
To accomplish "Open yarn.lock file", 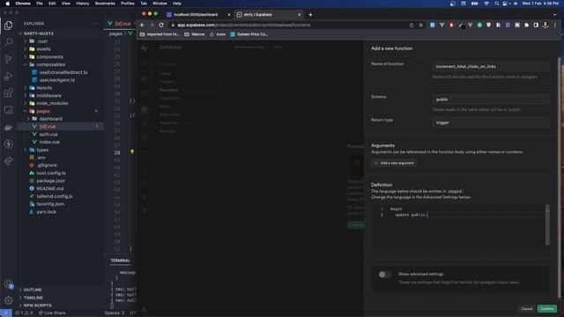I will [x=46, y=211].
